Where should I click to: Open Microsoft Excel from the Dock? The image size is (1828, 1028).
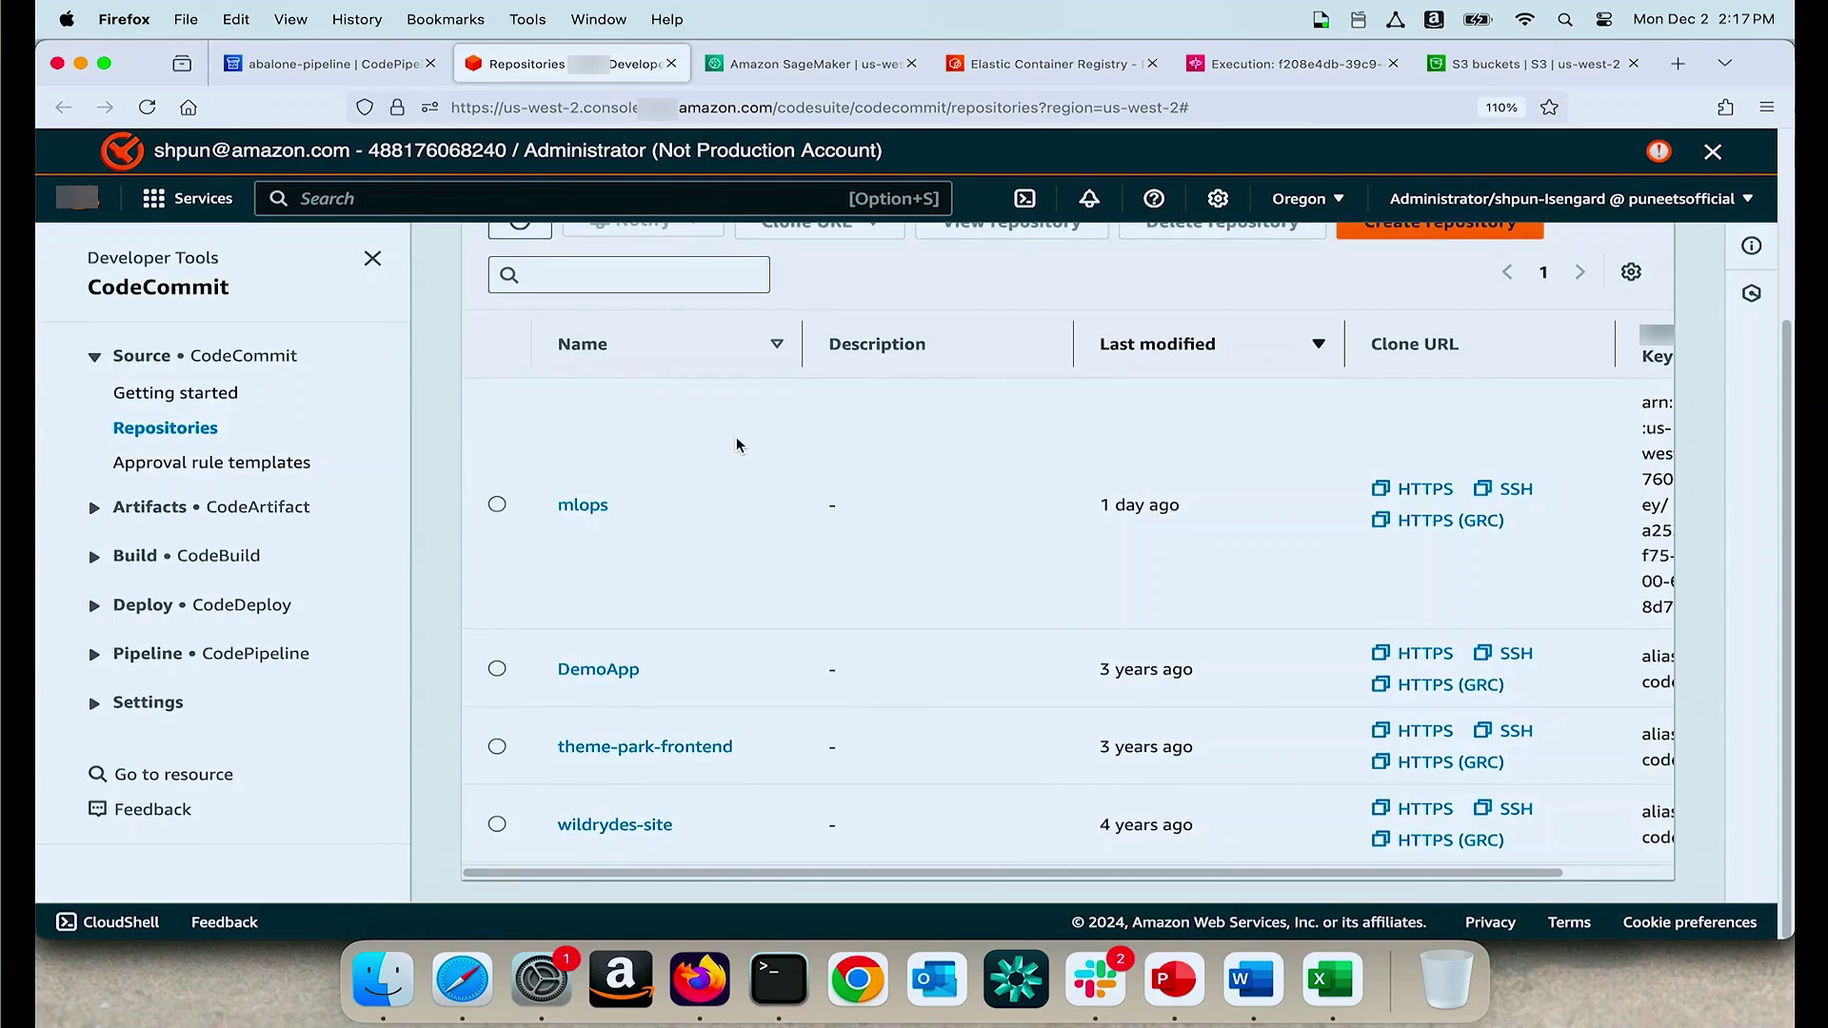pyautogui.click(x=1332, y=979)
